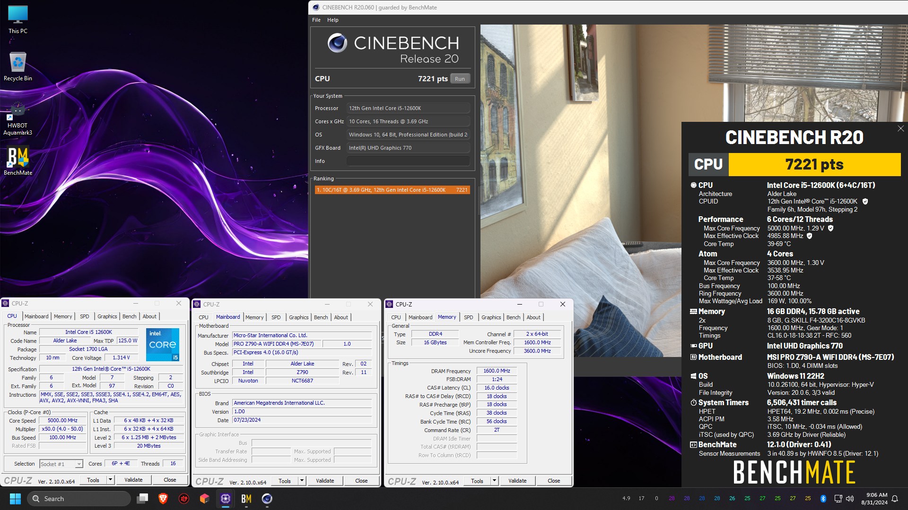Open the Bench tab in the first CPU-Z window
This screenshot has width=908, height=510.
coord(129,316)
